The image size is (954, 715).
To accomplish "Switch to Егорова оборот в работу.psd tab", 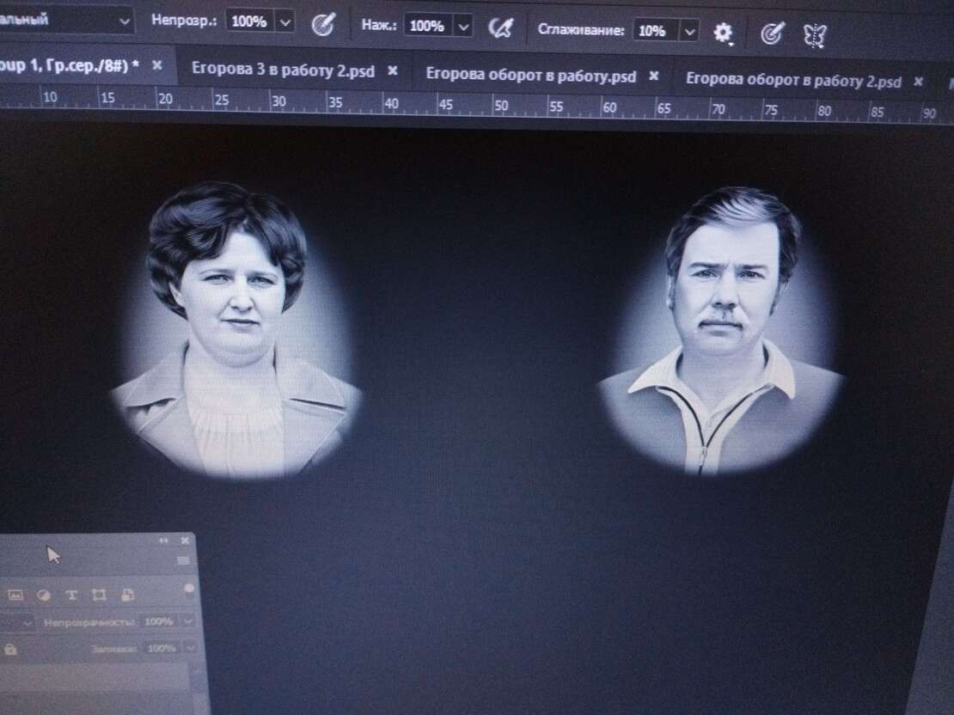I will click(530, 76).
